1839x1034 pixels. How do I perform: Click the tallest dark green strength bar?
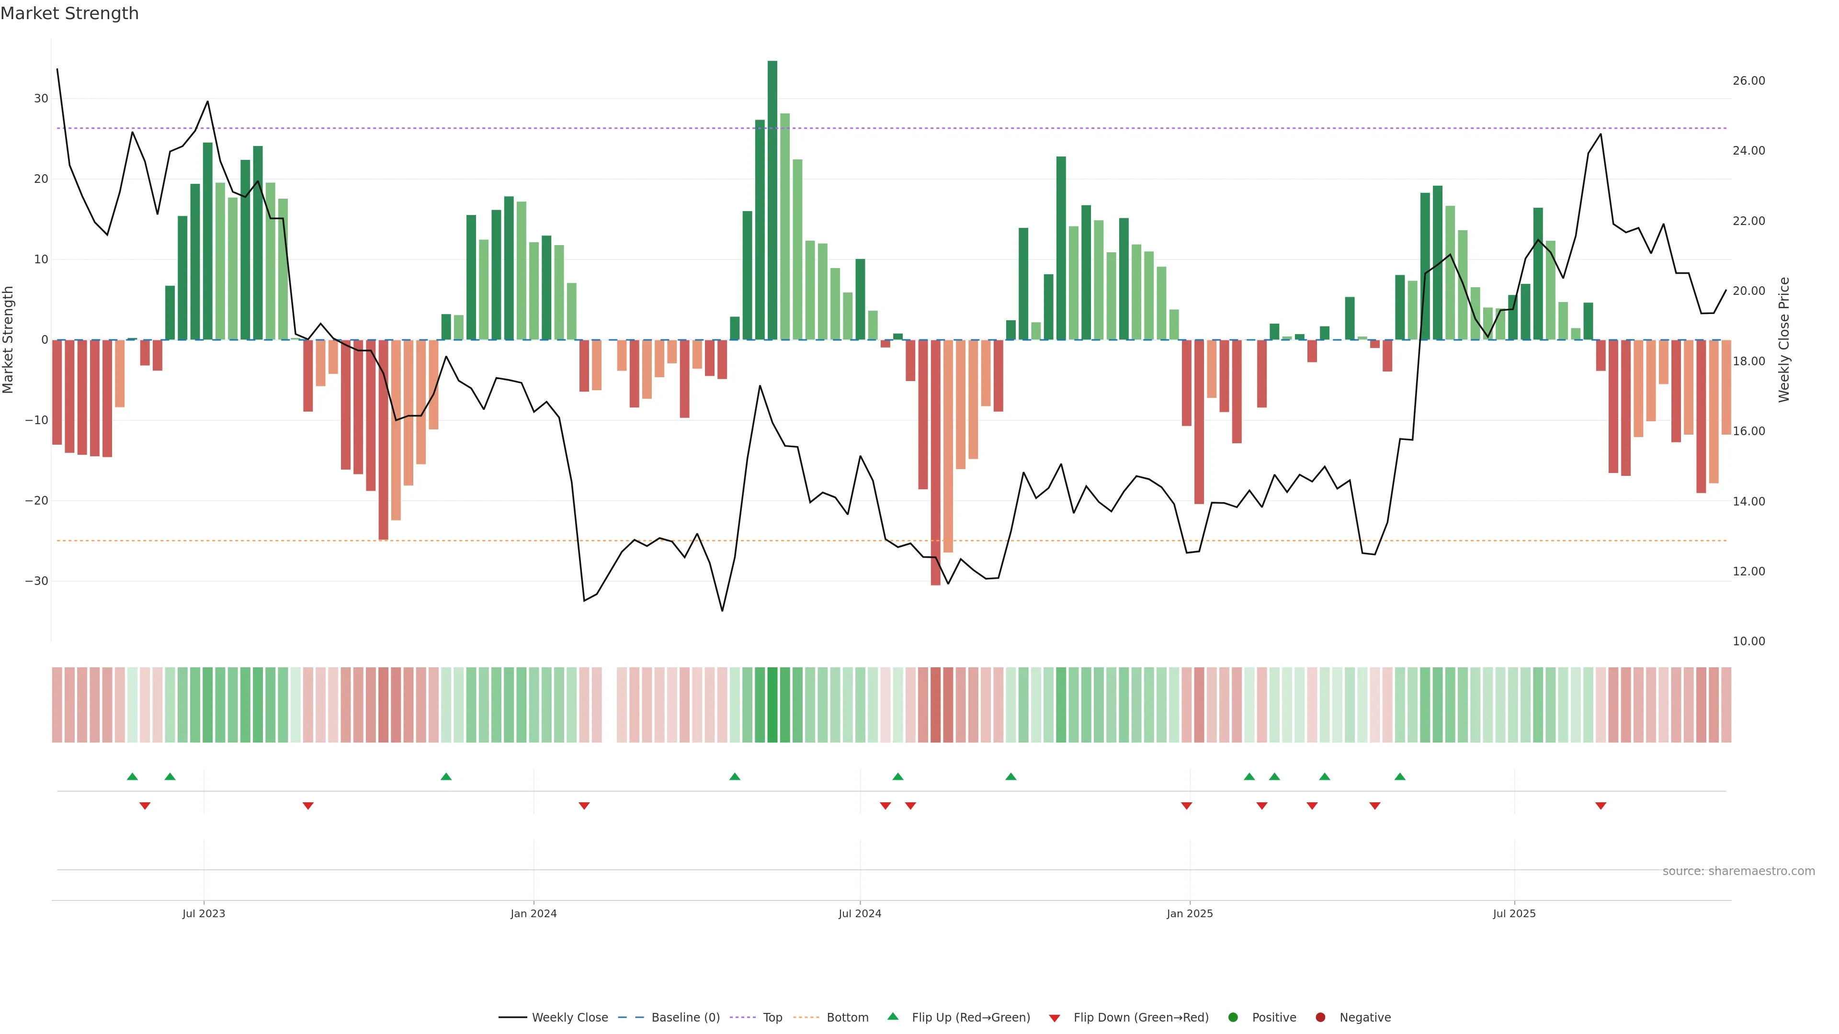point(772,200)
